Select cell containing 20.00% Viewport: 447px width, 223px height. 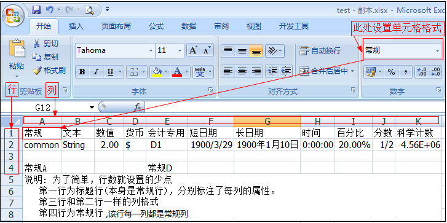354,145
